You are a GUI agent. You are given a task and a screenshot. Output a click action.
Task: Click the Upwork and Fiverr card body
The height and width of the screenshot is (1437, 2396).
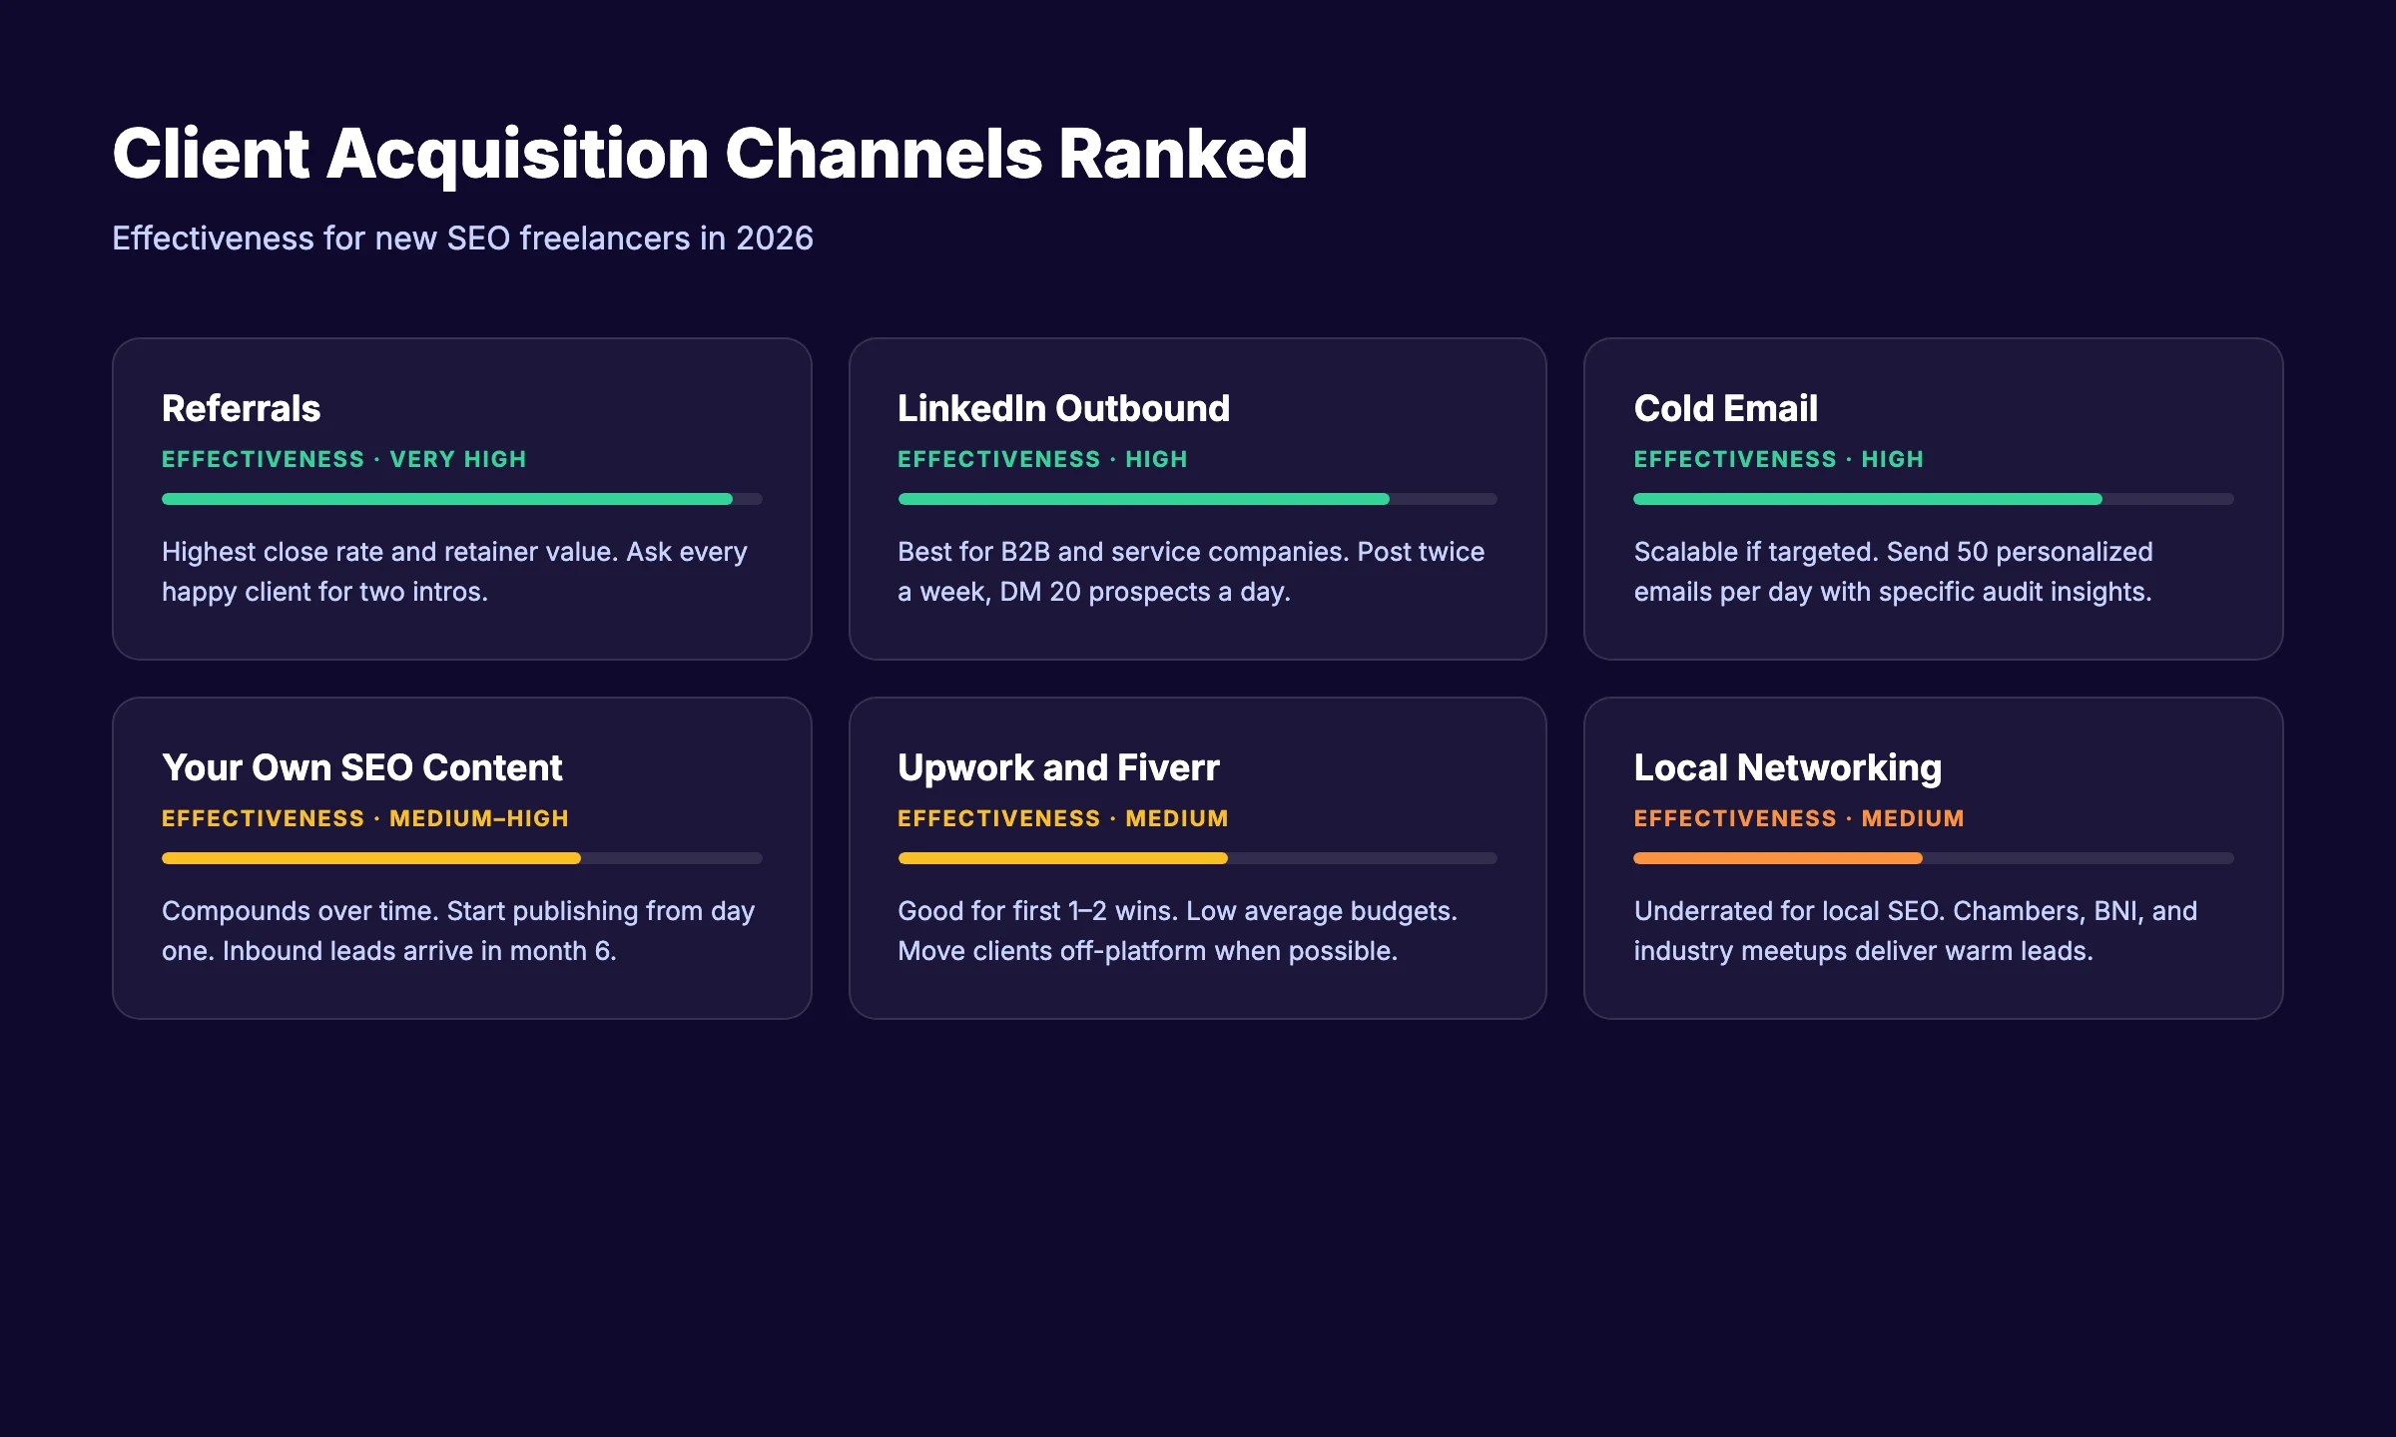tap(1178, 930)
